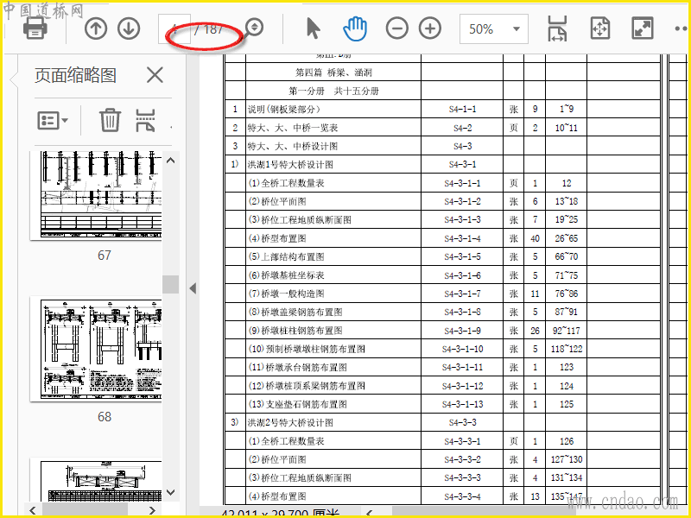Select the hand pan tool
Screen dimensions: 691x518
coord(355,28)
